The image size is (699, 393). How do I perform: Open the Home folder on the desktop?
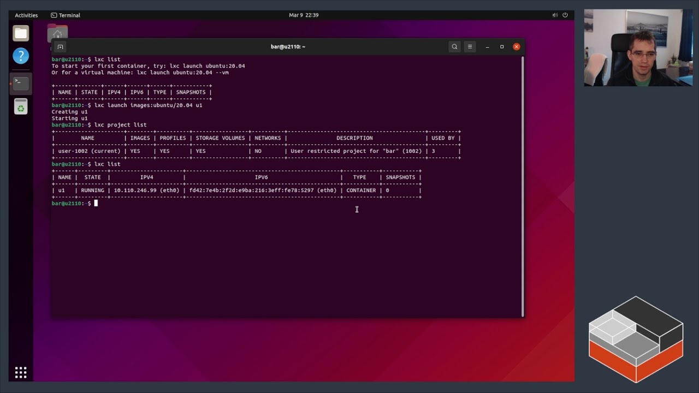coord(57,33)
